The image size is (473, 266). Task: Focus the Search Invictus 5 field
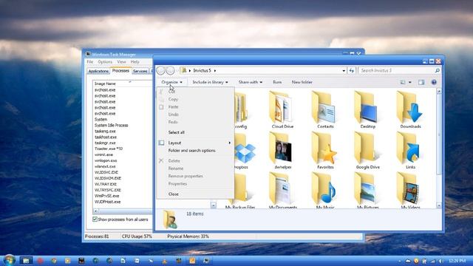pyautogui.click(x=399, y=71)
